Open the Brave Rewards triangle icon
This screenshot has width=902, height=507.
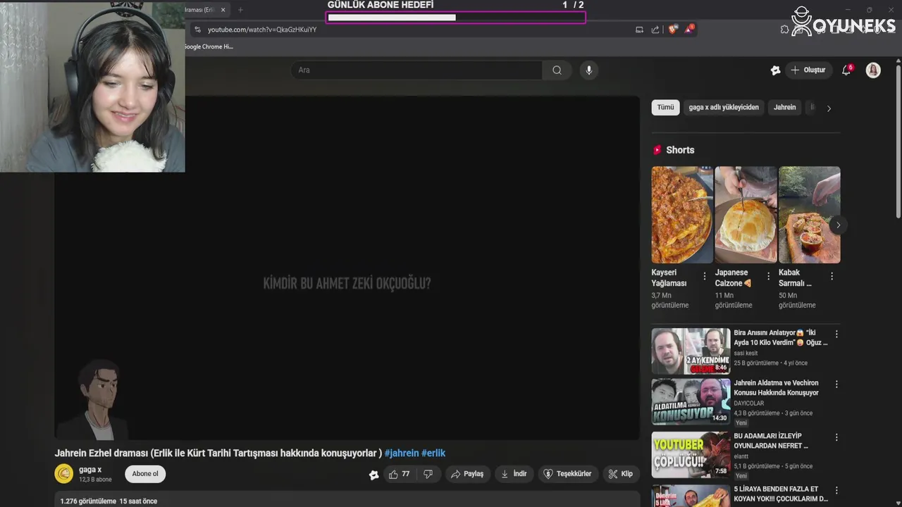click(690, 29)
